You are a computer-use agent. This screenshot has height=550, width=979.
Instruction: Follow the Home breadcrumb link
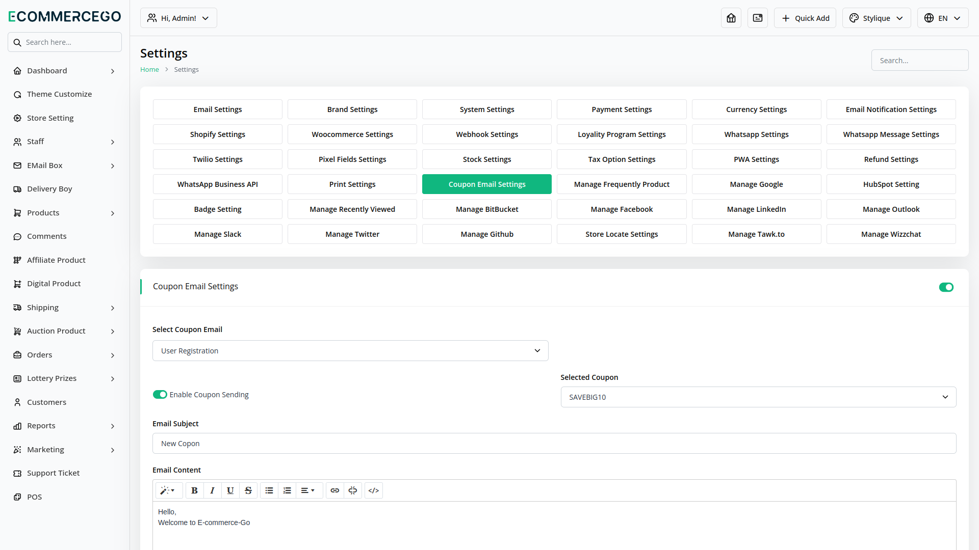click(149, 70)
